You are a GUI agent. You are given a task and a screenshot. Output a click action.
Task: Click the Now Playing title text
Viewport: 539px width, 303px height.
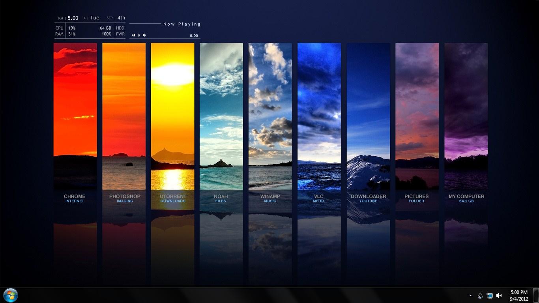pyautogui.click(x=182, y=24)
